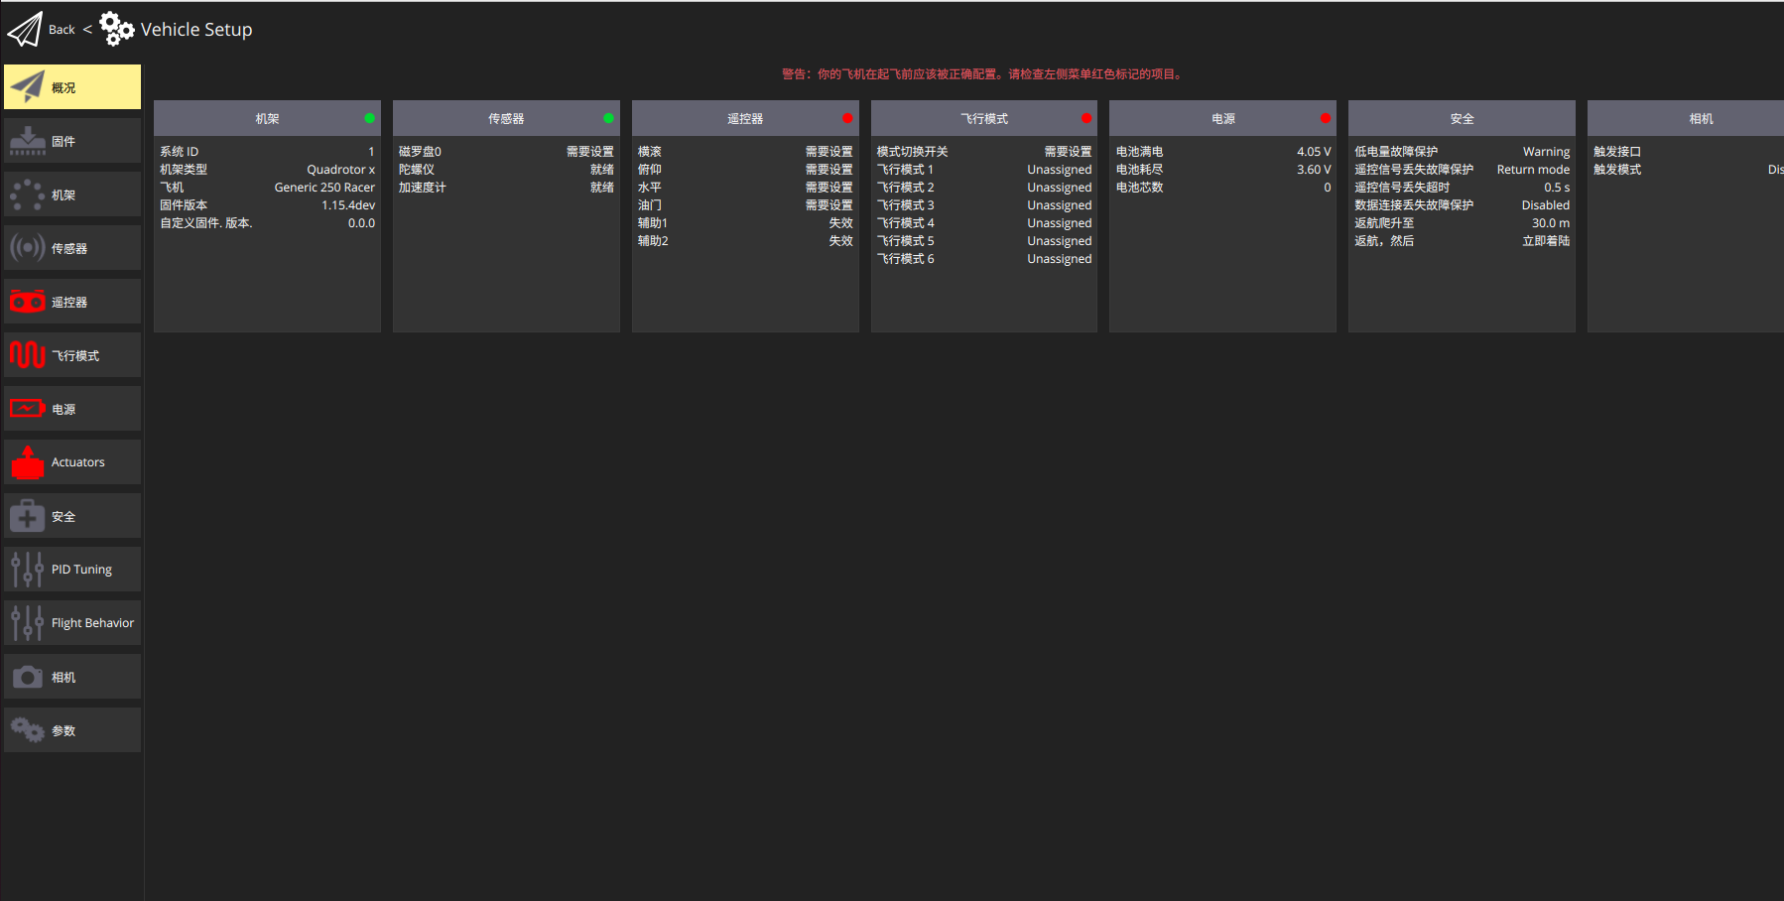Click the 30.0 m return climb value
The image size is (1784, 901).
coord(1551,223)
